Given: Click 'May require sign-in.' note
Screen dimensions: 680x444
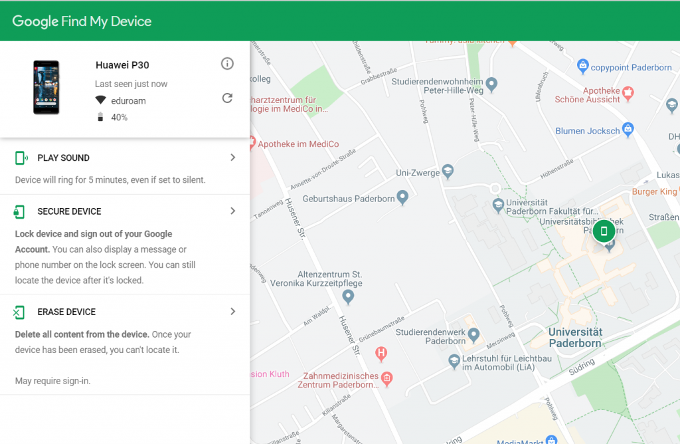Looking at the screenshot, I should (x=53, y=381).
